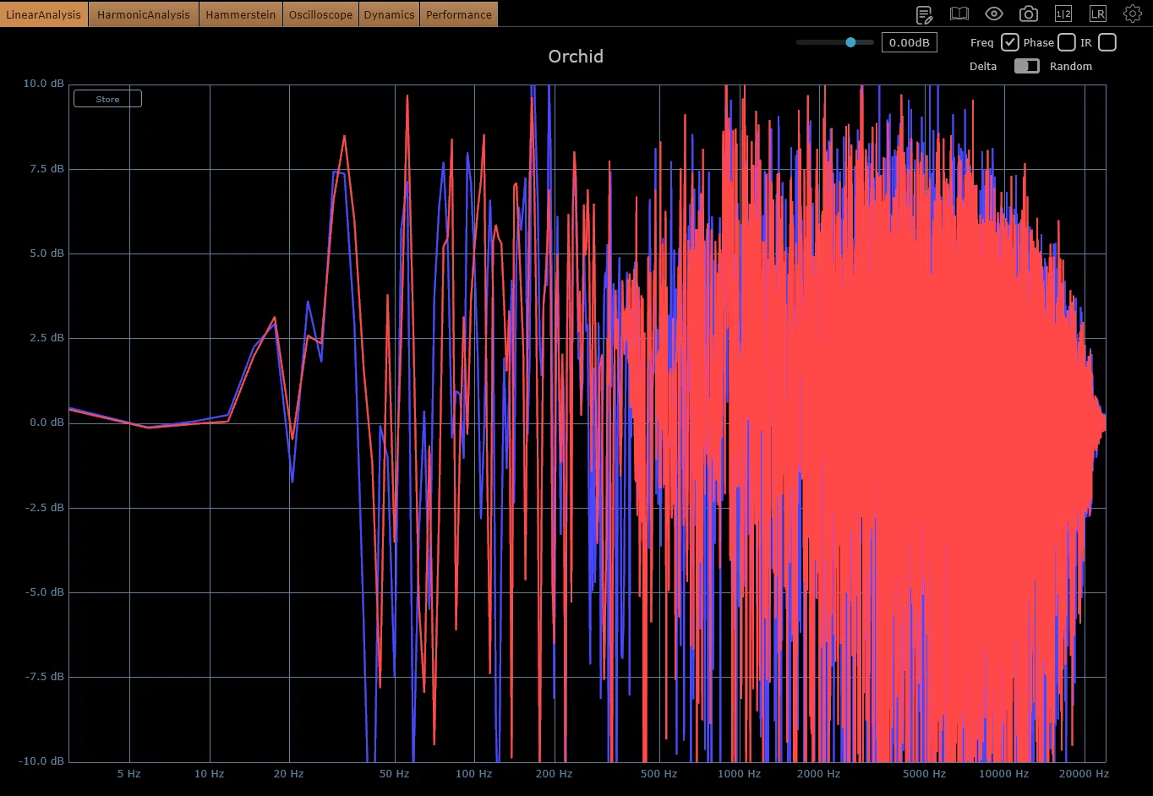Open the Dynamics tab

[x=389, y=14]
